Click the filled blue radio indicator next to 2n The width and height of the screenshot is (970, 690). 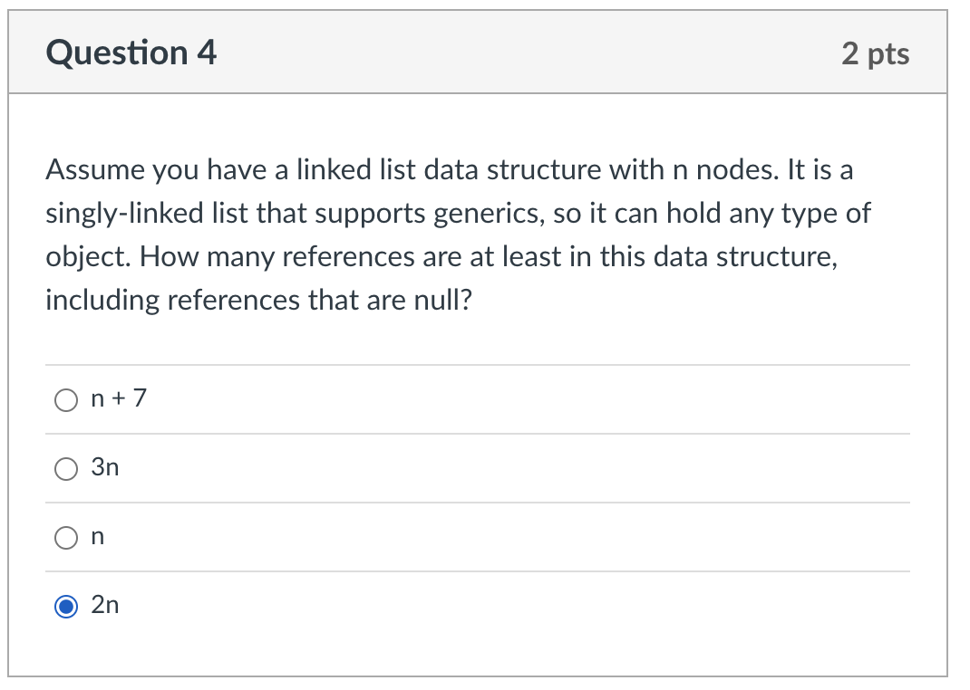point(65,606)
